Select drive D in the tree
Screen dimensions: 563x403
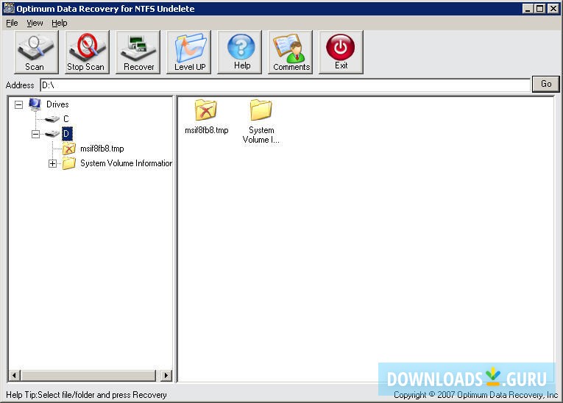67,134
